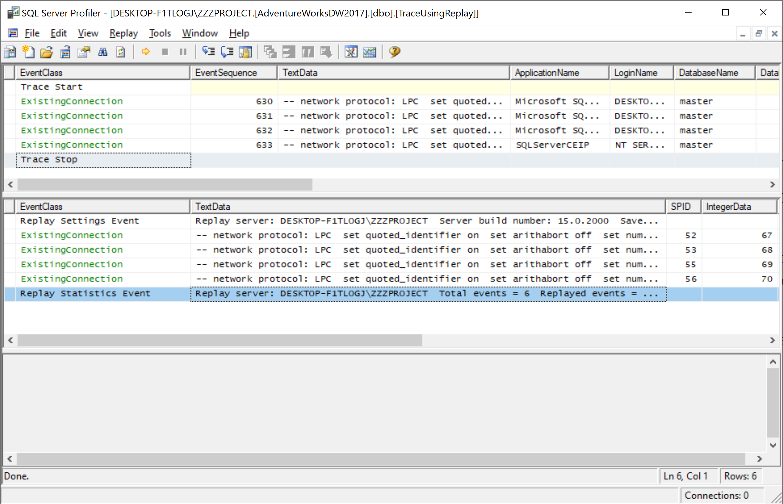Click down arrow of bottom pane scrollbar
783x504 pixels.
pyautogui.click(x=773, y=445)
